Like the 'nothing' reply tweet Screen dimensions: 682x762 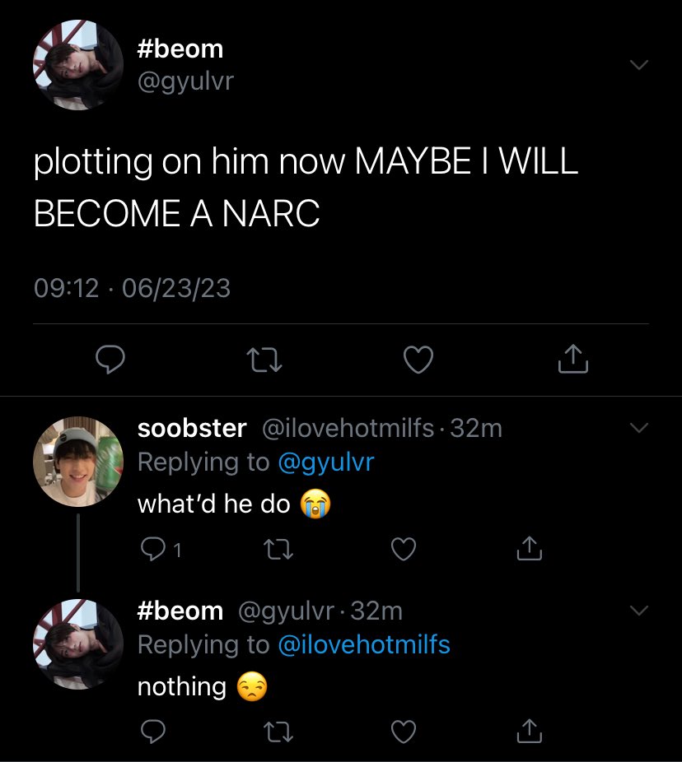pyautogui.click(x=404, y=732)
